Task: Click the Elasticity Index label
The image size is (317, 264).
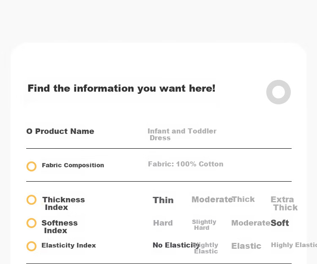Action: click(x=69, y=245)
